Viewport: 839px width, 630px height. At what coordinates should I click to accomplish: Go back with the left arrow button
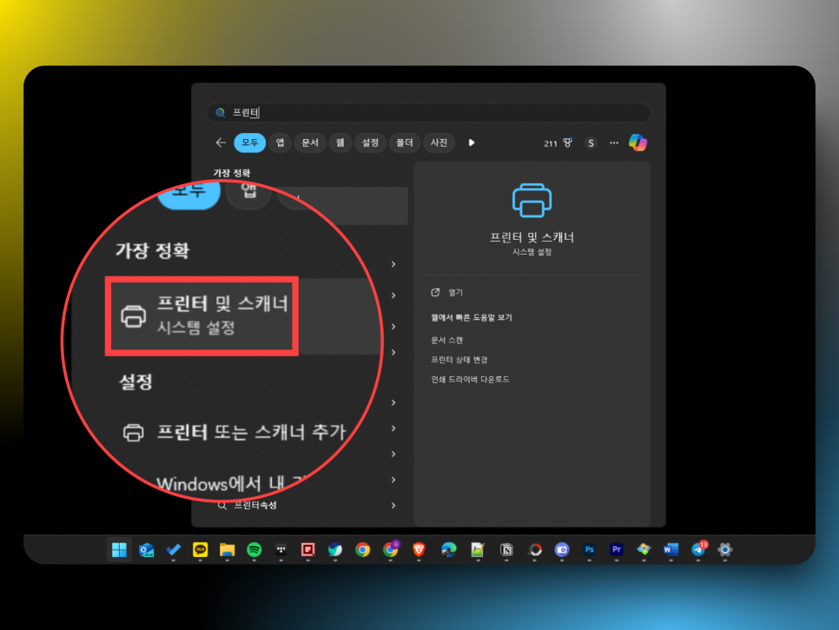pyautogui.click(x=221, y=143)
